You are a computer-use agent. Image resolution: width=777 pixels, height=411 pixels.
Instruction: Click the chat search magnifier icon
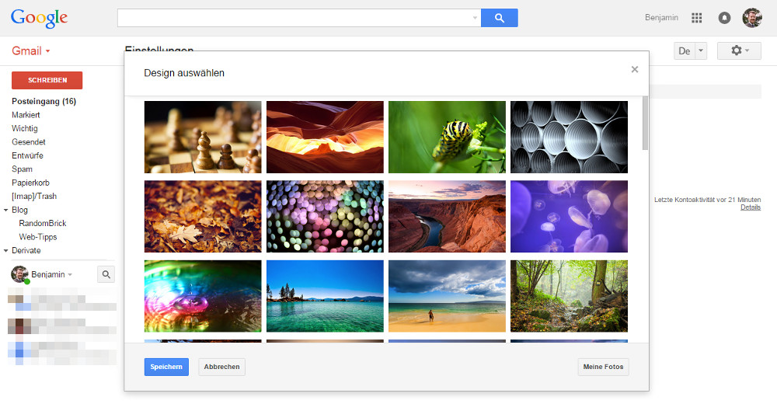tap(106, 274)
